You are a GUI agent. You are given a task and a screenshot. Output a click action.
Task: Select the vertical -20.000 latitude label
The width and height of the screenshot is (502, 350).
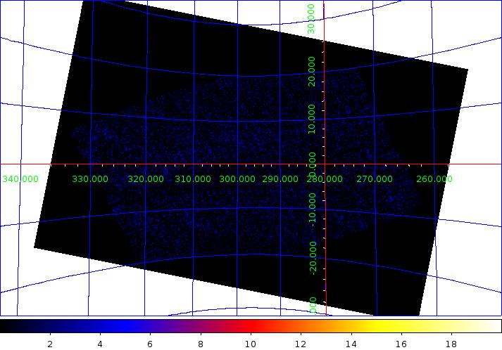[313, 258]
